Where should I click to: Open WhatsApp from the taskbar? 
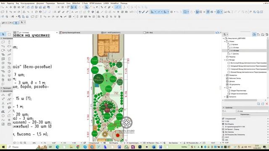(126, 147)
